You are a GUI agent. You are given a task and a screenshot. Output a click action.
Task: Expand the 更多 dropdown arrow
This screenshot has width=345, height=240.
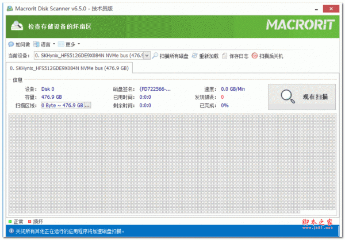[79, 44]
